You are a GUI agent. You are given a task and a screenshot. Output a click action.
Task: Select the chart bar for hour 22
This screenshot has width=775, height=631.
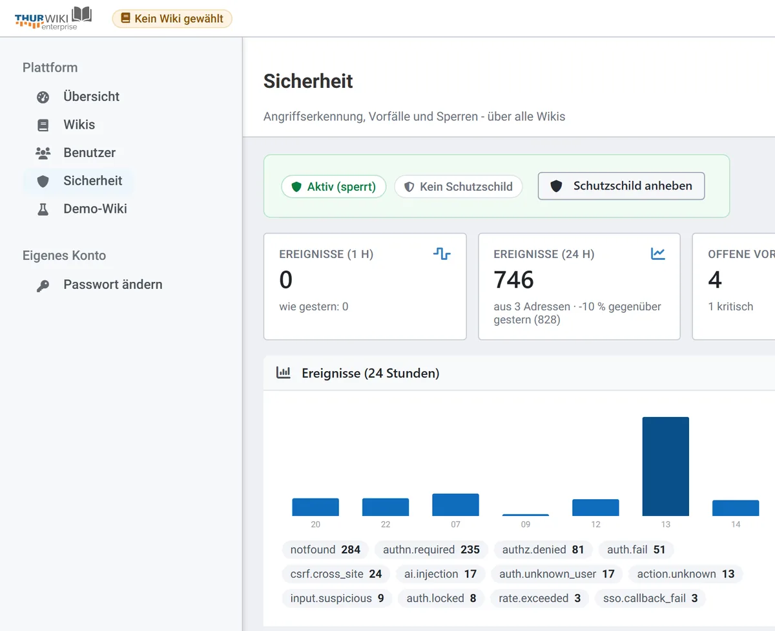[386, 507]
